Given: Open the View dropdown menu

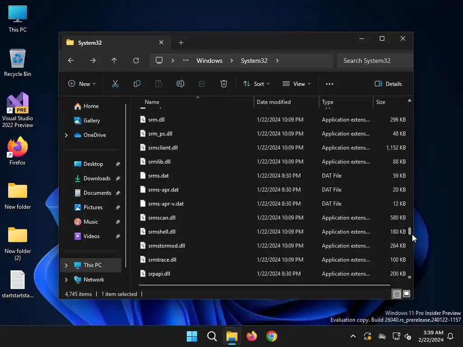Looking at the screenshot, I should pyautogui.click(x=297, y=84).
